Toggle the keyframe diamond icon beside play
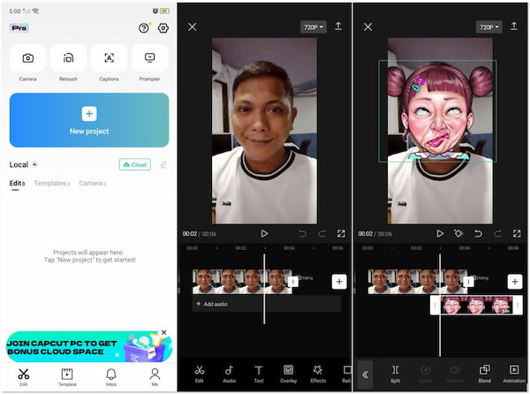The height and width of the screenshot is (394, 530). click(458, 233)
